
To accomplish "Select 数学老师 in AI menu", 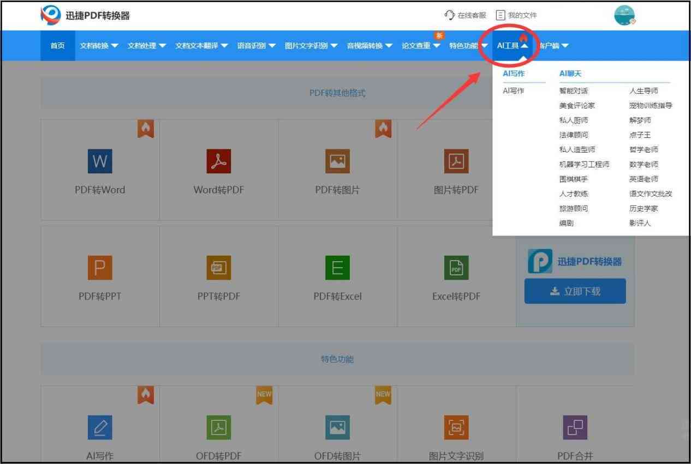I will (644, 165).
